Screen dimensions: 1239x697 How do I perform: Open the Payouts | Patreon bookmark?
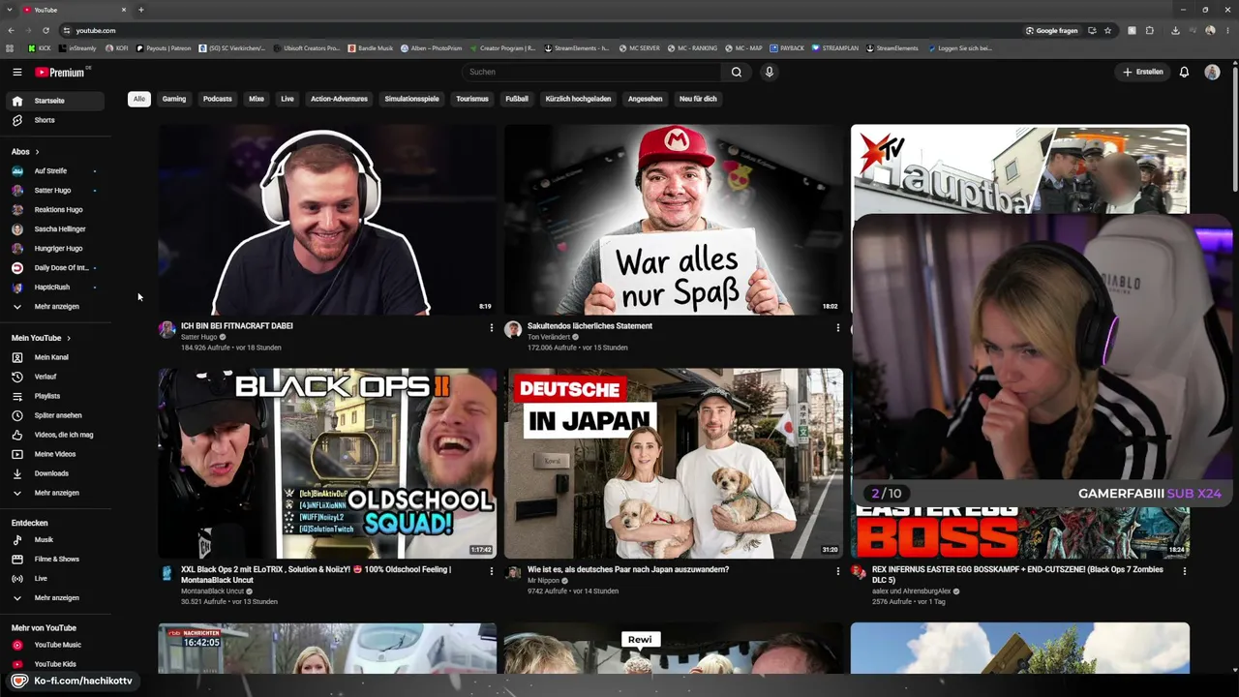pos(164,48)
